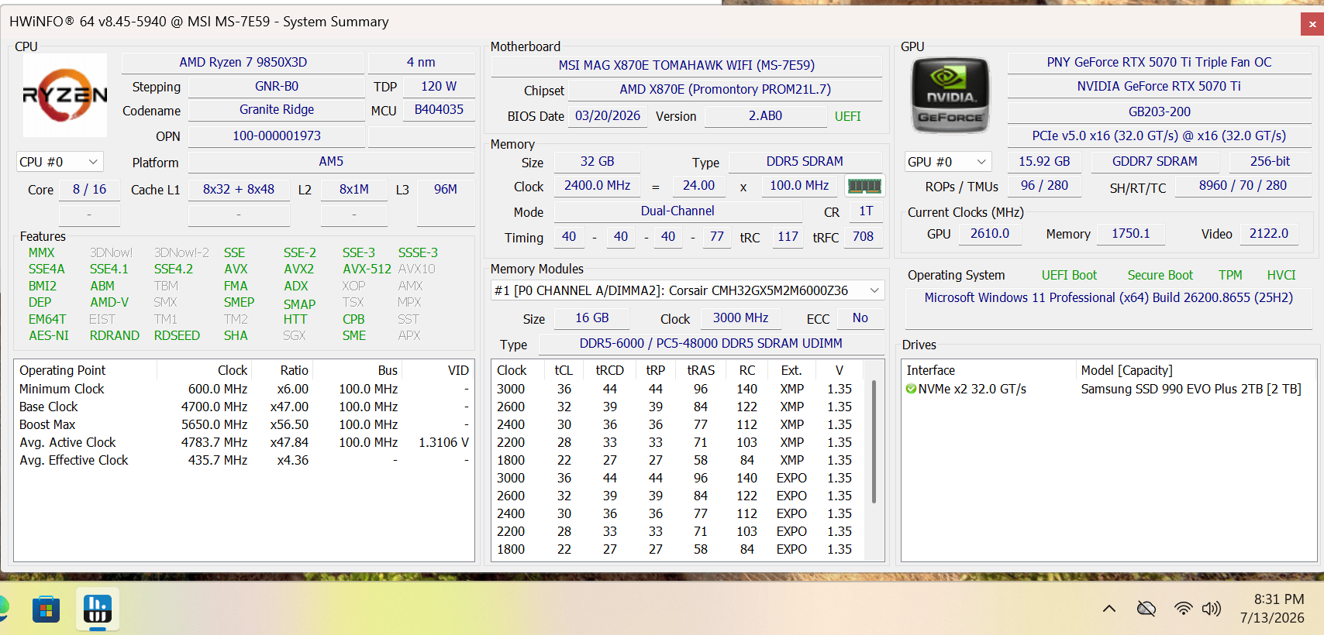Click the 15.92 GB video memory value
The width and height of the screenshot is (1324, 635).
point(1044,162)
